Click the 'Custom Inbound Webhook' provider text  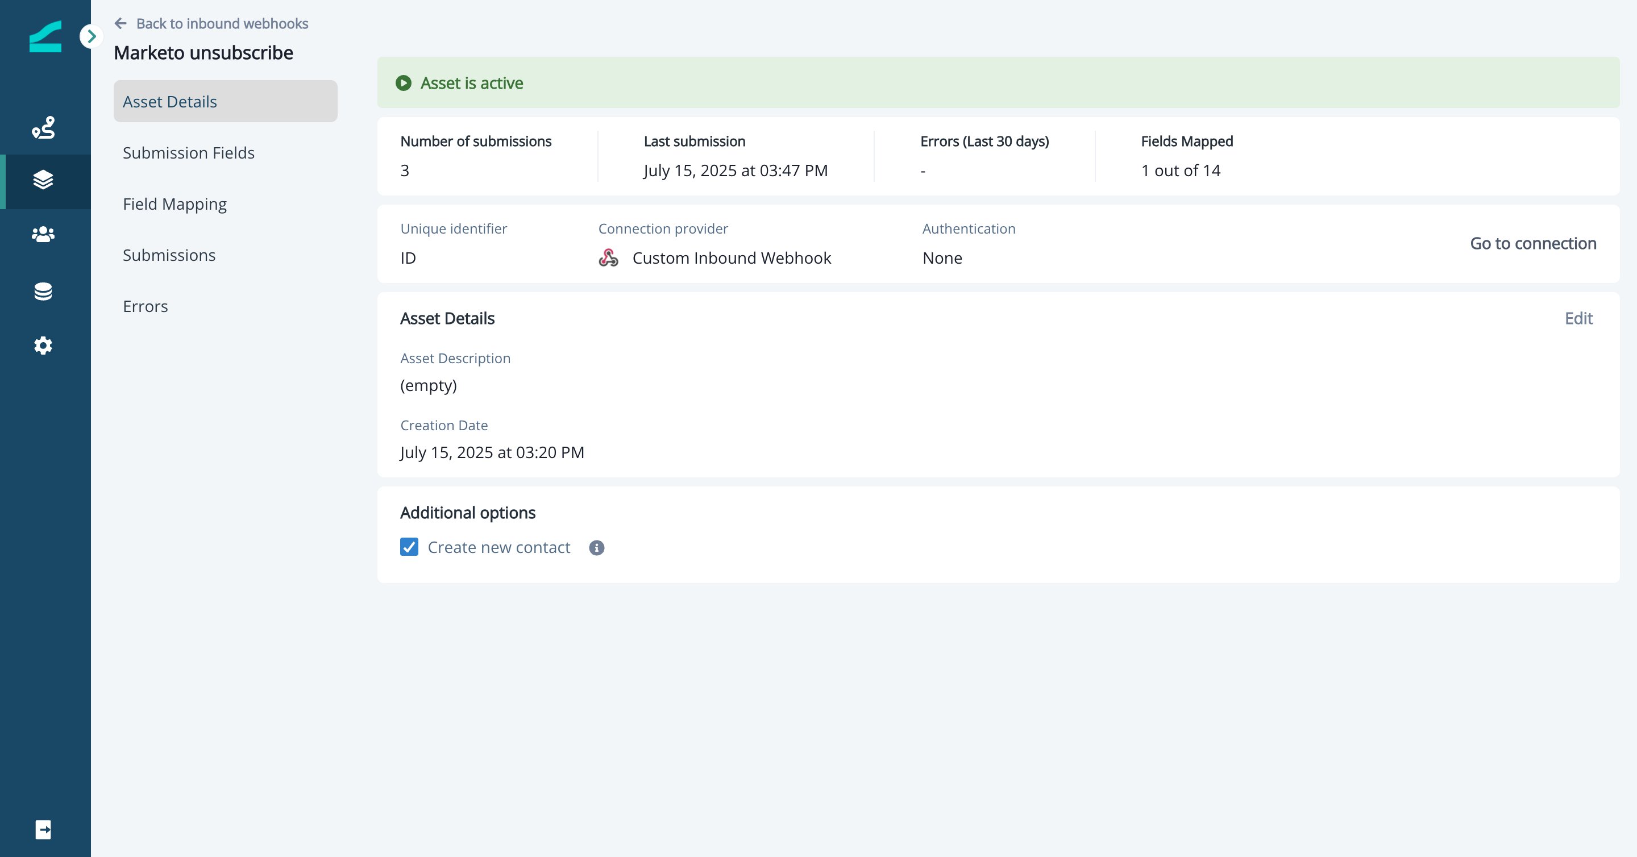point(732,258)
